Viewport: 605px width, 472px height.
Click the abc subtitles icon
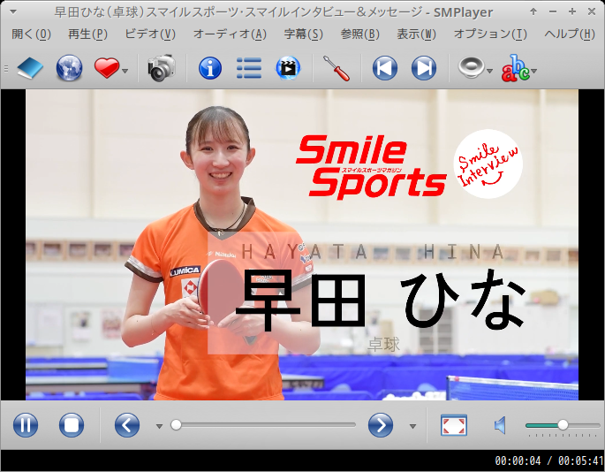tap(515, 68)
